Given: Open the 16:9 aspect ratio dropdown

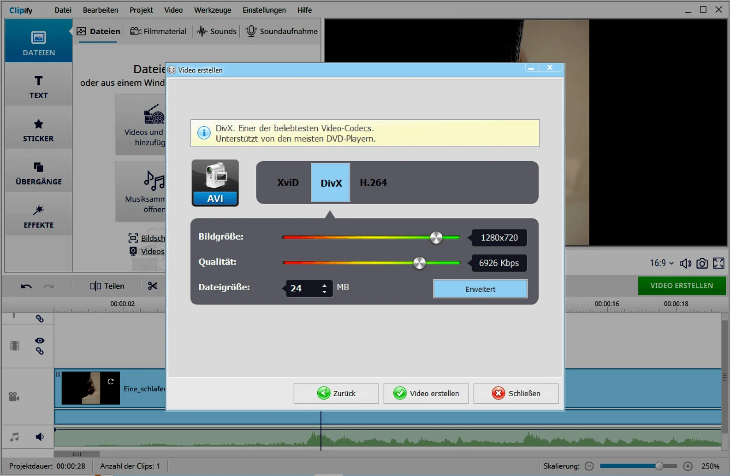Looking at the screenshot, I should tap(662, 263).
